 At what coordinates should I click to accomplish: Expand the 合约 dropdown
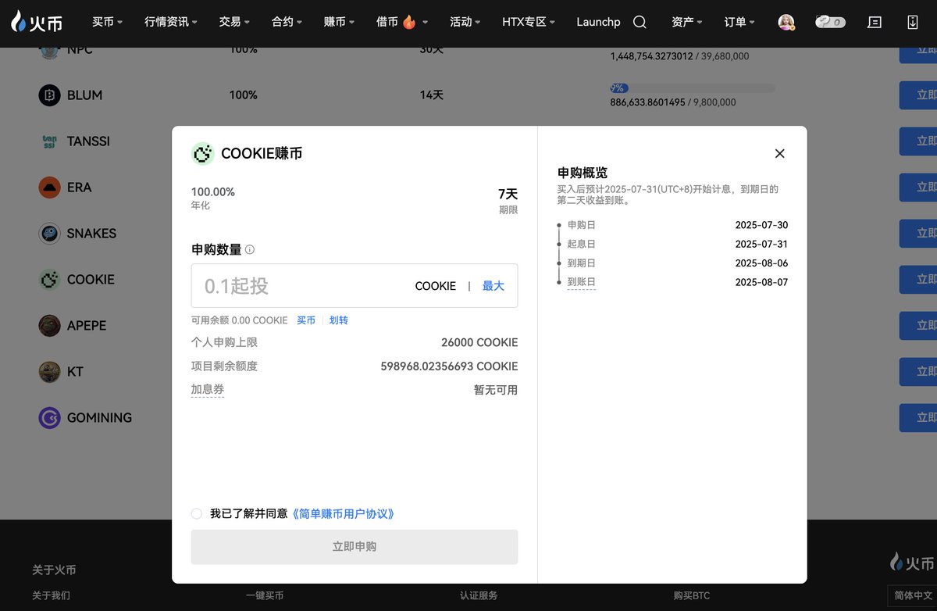coord(287,22)
